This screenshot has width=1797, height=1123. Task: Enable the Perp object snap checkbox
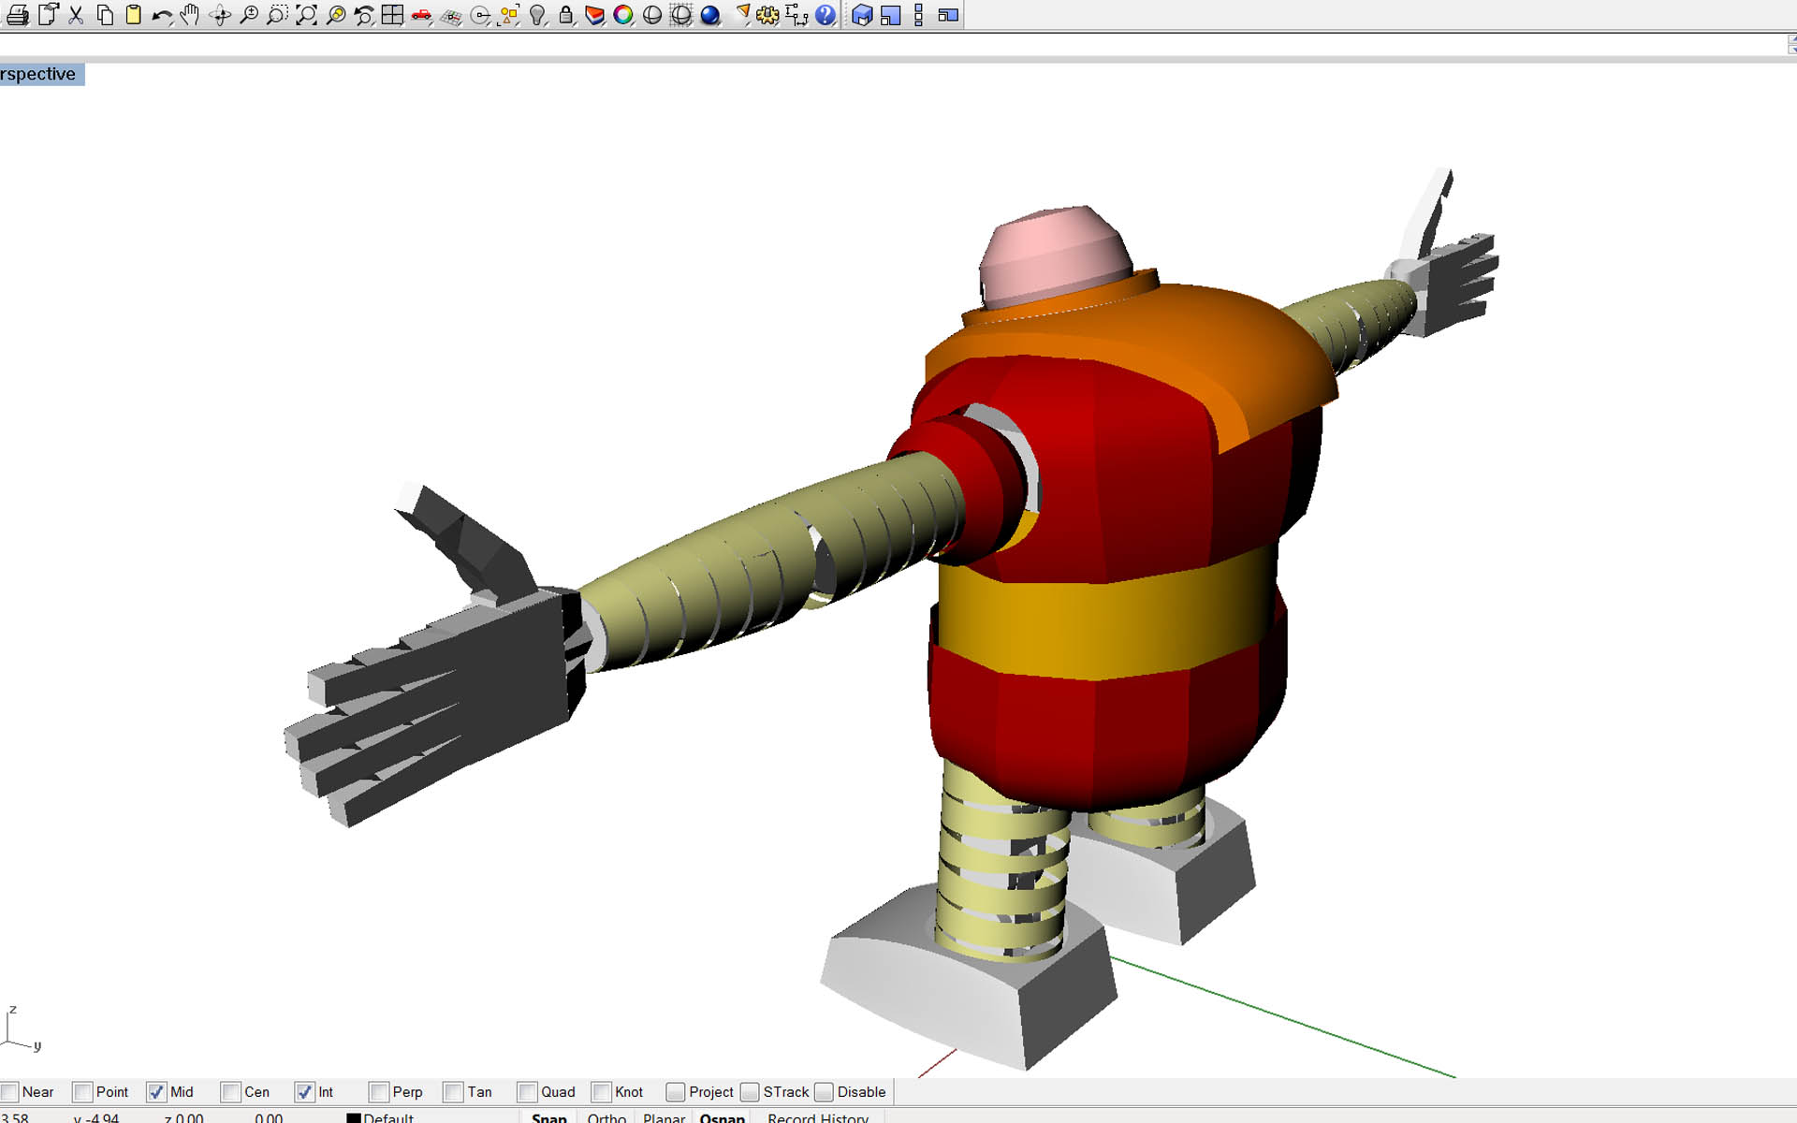pyautogui.click(x=379, y=1092)
